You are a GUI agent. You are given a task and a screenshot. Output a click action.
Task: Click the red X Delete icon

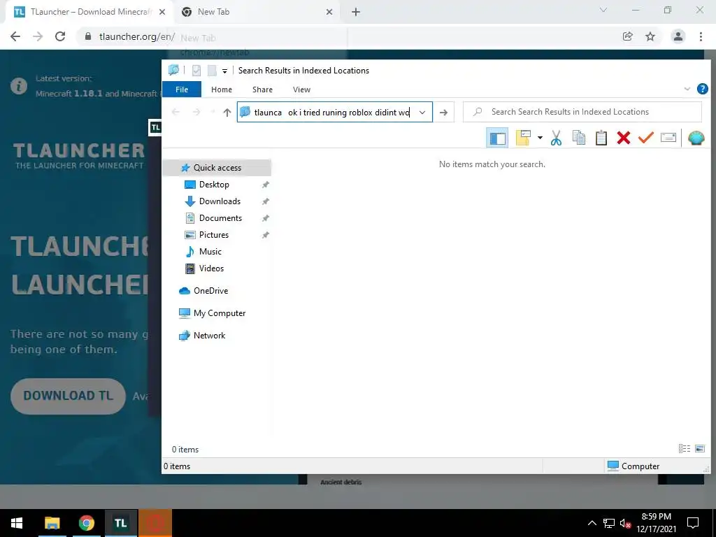tap(623, 138)
